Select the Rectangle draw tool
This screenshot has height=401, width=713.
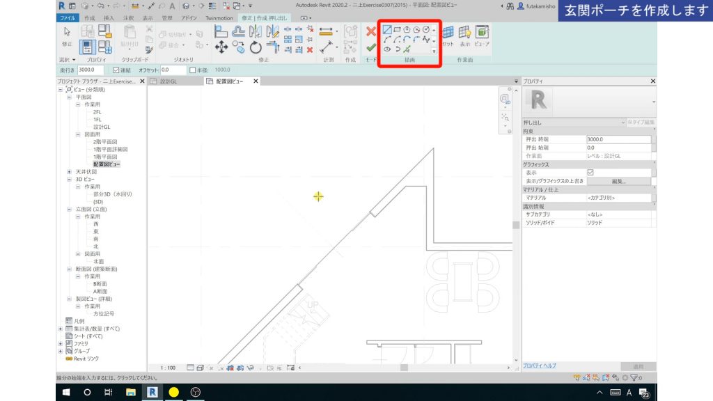[395, 29]
